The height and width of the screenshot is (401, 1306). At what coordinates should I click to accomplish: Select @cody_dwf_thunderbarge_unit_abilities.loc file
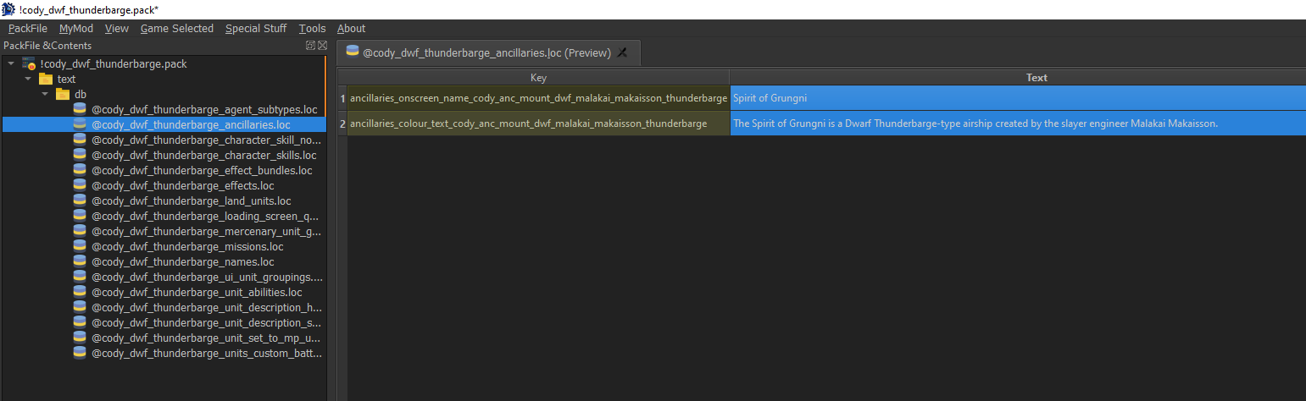click(x=197, y=292)
